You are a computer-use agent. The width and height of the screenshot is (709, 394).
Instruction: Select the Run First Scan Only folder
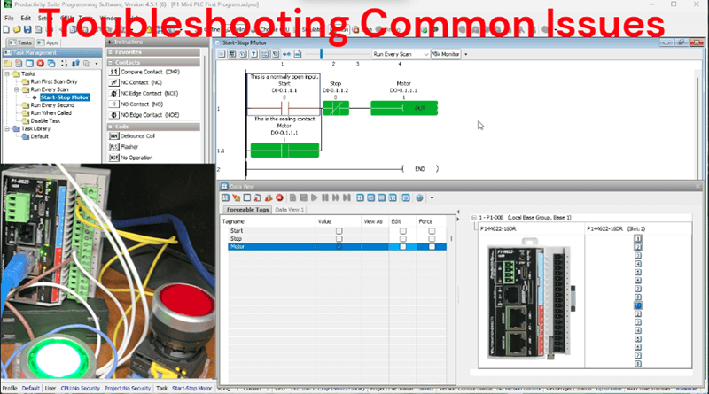(x=54, y=81)
